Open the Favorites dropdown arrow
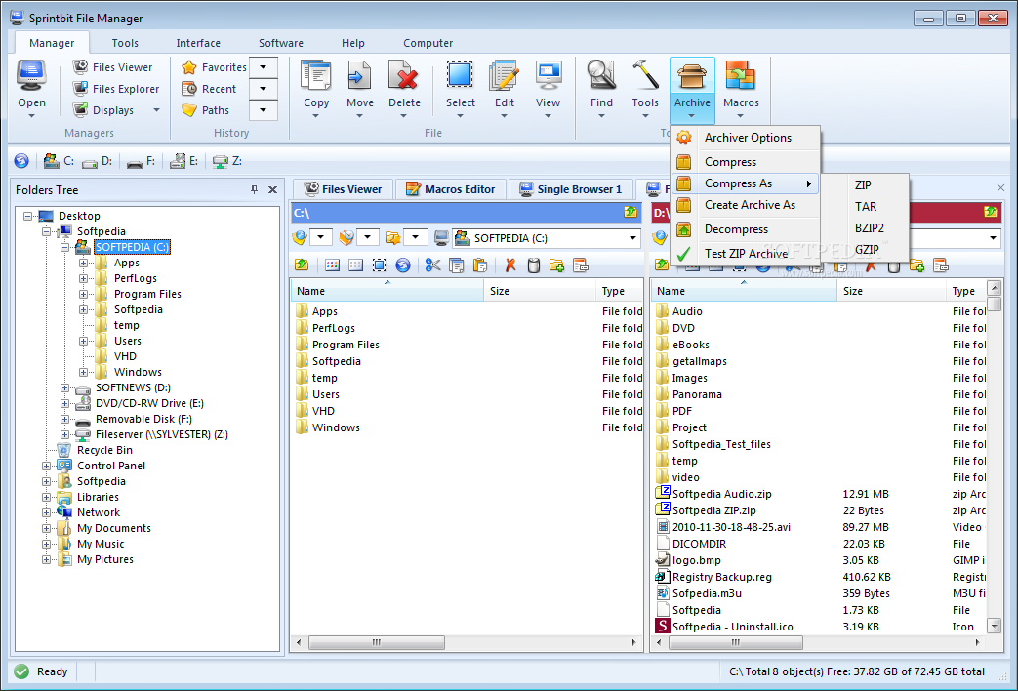Screen dimensions: 1018x691 263,67
